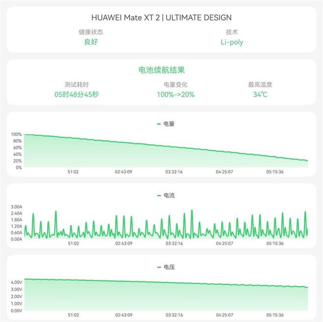Click the 05时48分45秒 duration value
Screen dimensions: 323x322
coord(77,95)
